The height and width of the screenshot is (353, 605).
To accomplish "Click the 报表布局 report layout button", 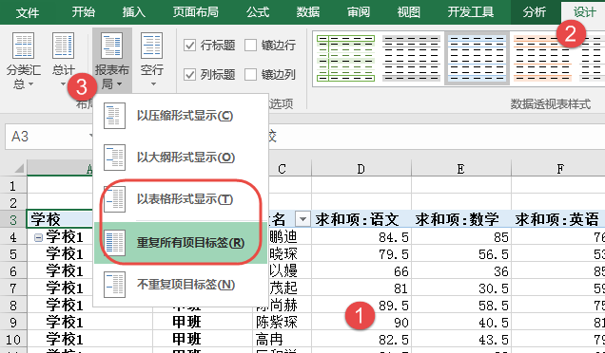I will (112, 61).
